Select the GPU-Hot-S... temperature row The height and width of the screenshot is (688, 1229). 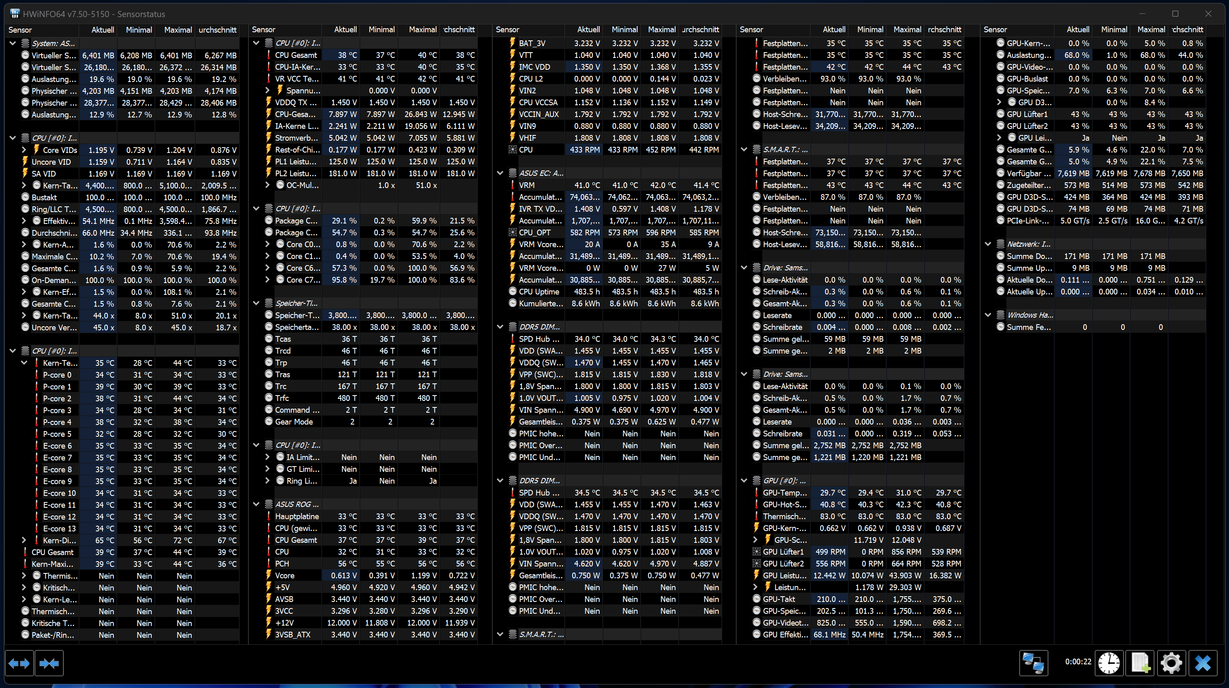(x=850, y=504)
